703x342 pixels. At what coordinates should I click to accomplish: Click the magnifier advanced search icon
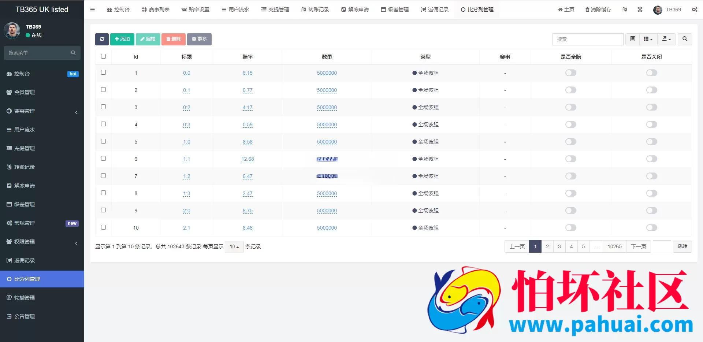(685, 39)
